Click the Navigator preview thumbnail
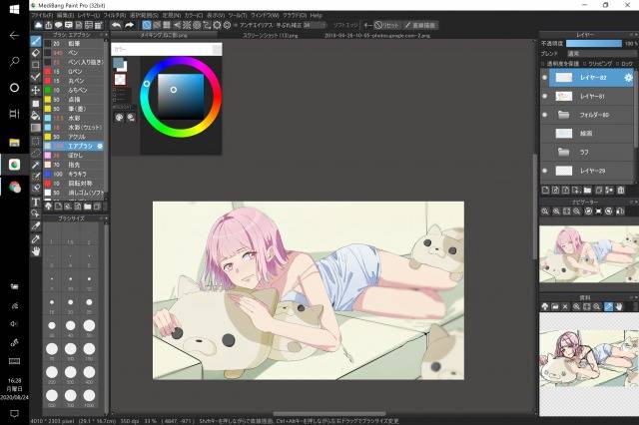 589,254
